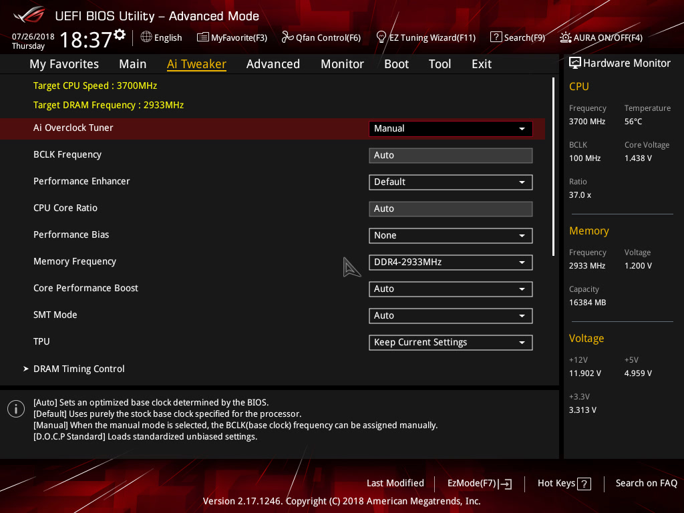Open the clock settings gear icon
The height and width of the screenshot is (513, 684).
pos(120,34)
